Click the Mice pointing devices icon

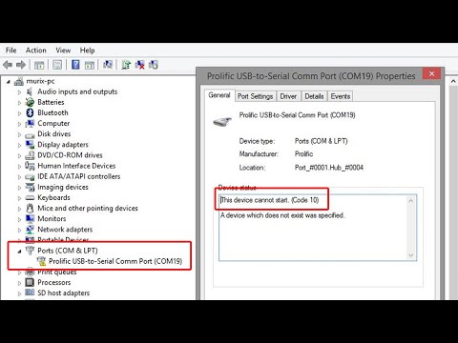tap(30, 208)
